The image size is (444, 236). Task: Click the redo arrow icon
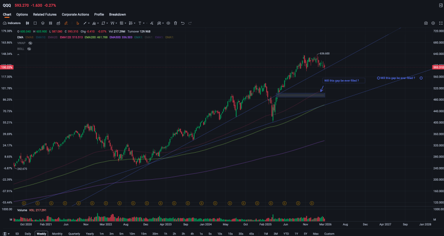coord(190,23)
